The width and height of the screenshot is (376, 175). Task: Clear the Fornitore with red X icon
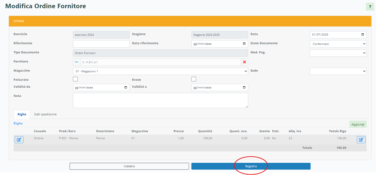click(245, 62)
